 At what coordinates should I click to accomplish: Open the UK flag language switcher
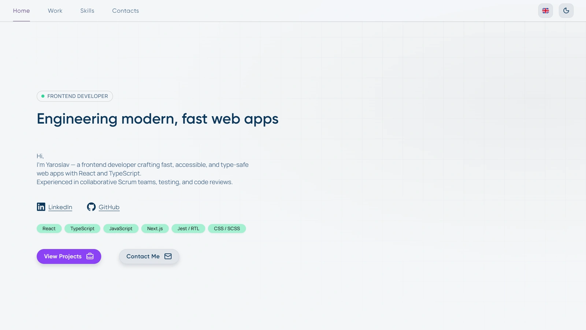pyautogui.click(x=545, y=11)
